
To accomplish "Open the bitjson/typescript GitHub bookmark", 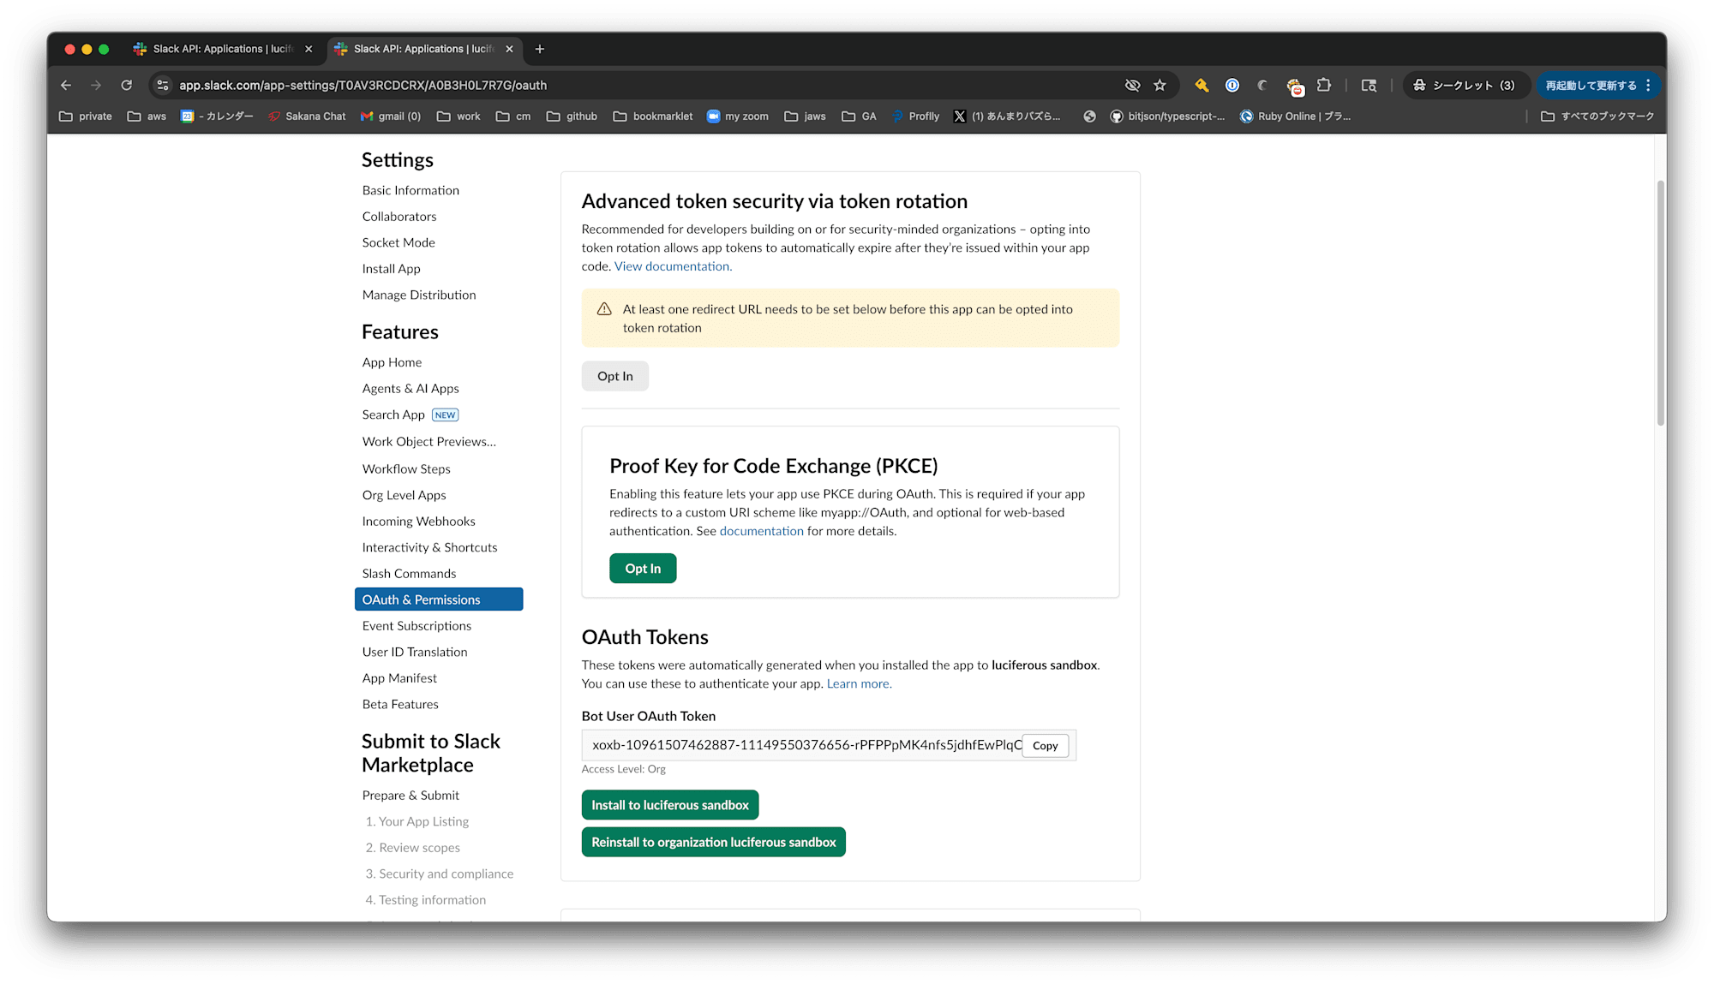I will [x=1167, y=116].
